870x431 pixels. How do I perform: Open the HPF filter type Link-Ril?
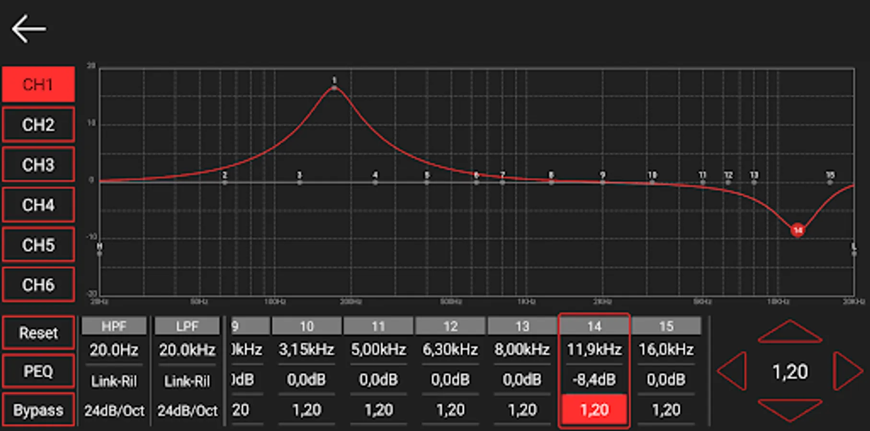point(114,381)
